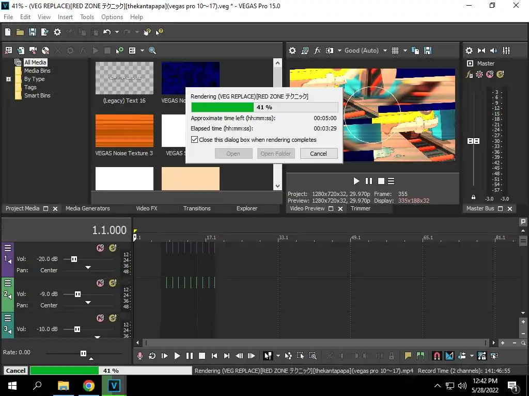
Task: Save the project with the floppy icon
Action: (x=33, y=32)
